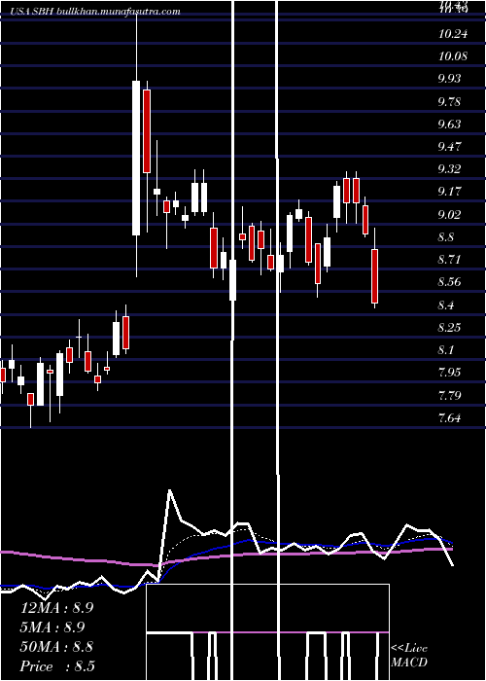Click the 8.1 price axis label

[446, 350]
